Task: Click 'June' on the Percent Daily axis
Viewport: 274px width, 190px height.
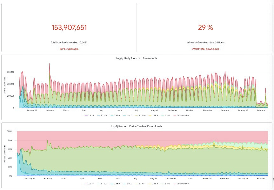Action: 118,179
